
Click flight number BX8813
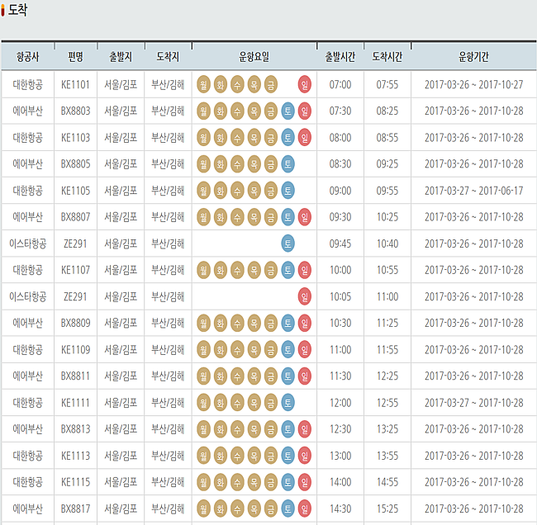(75, 429)
